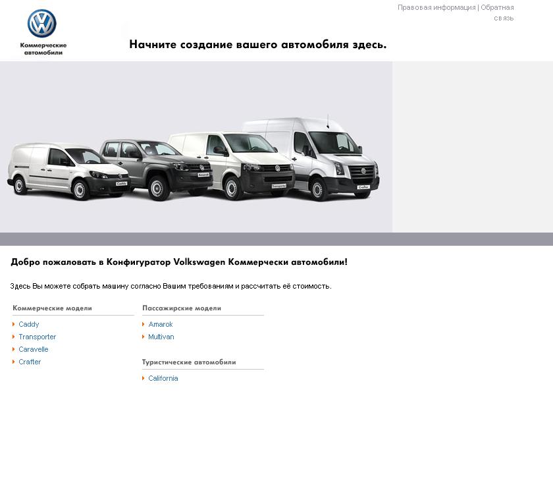Select the Transporter model link
This screenshot has width=553, height=477.
pos(37,337)
